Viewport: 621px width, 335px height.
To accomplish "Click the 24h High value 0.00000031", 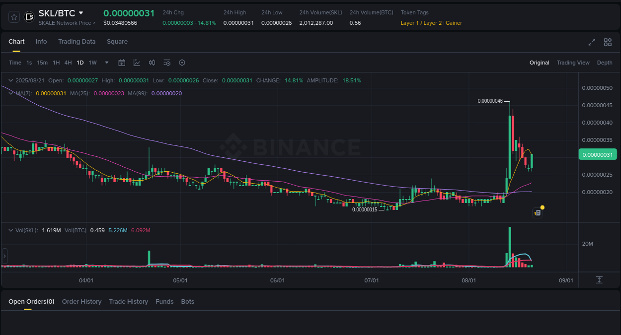I will coord(238,23).
